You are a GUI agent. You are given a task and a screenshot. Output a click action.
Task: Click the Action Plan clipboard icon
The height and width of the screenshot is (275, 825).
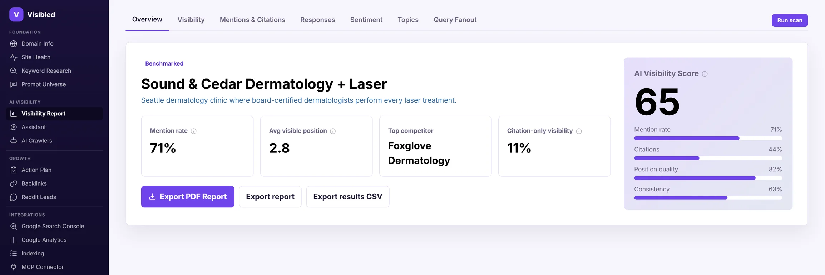click(x=14, y=170)
